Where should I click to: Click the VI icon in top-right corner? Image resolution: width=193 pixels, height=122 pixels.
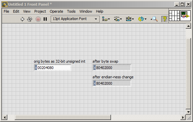pyautogui.click(x=185, y=16)
